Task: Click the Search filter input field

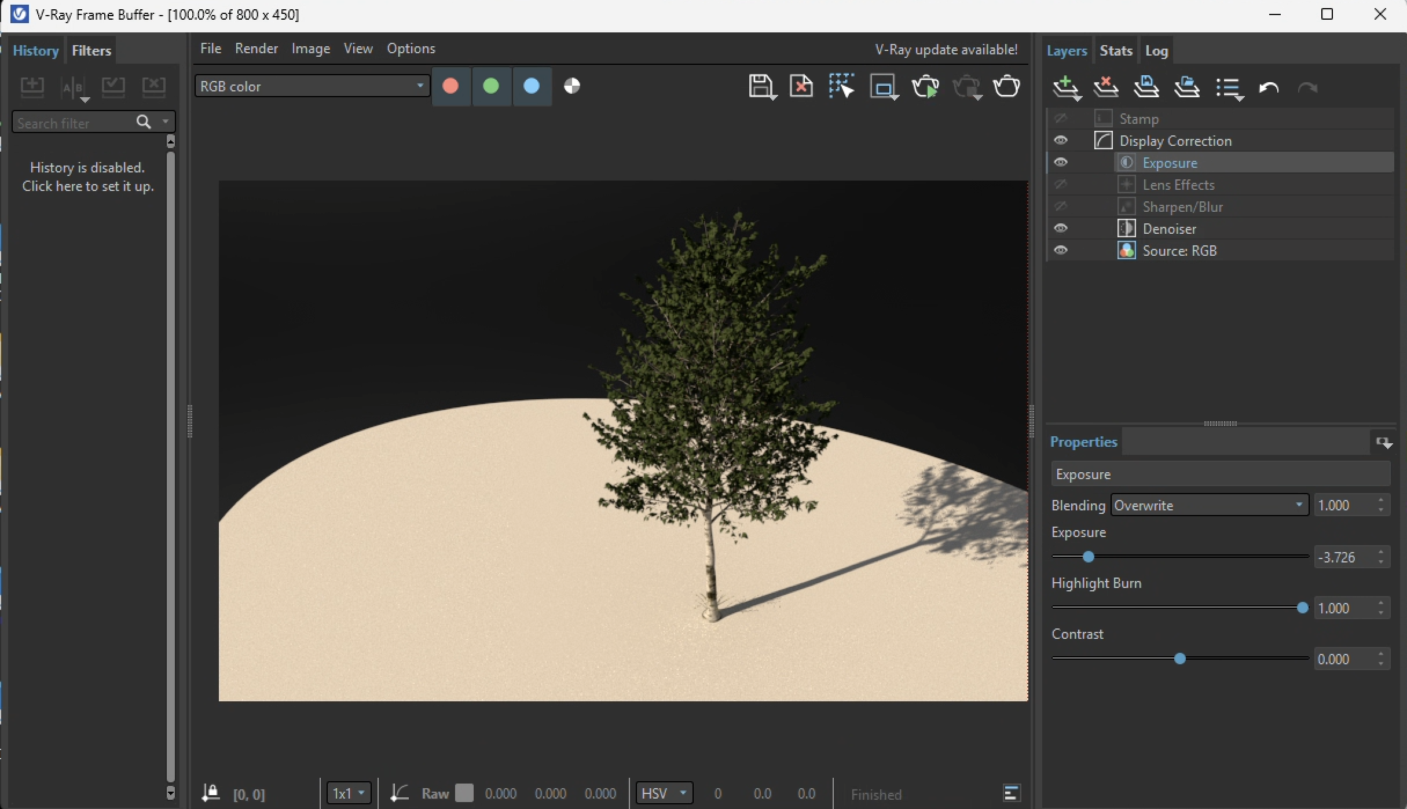Action: coord(72,123)
